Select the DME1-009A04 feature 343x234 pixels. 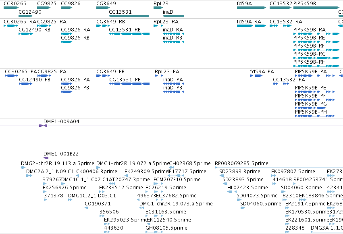click(43, 126)
